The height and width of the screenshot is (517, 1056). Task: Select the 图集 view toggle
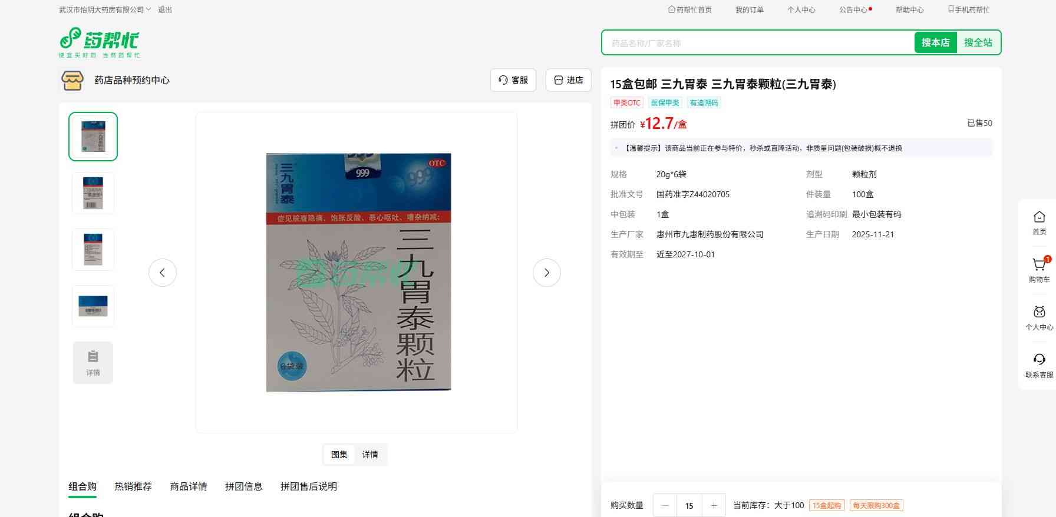point(339,455)
